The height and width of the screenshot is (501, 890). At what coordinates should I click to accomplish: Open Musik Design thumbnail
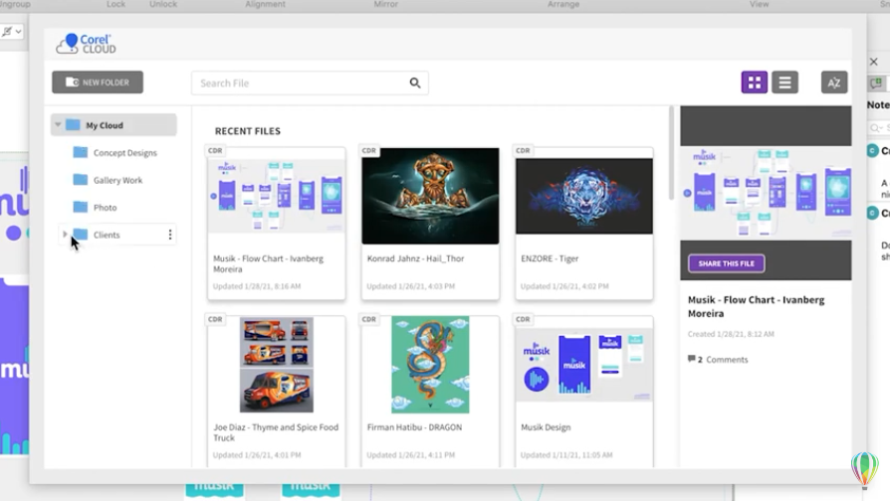584,365
